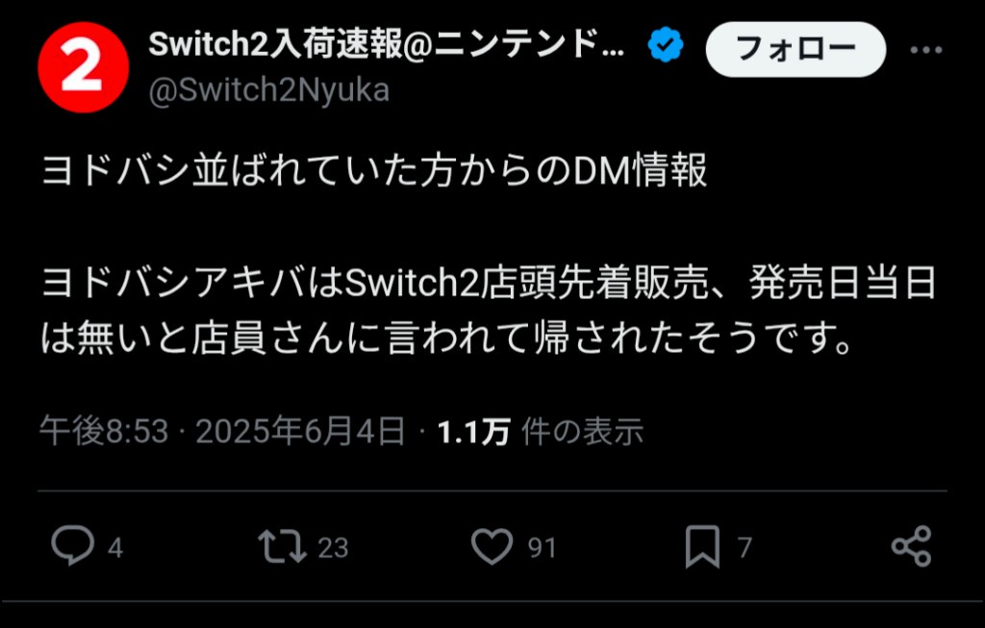Select the ヨドバシアキバ paragraph of the post

(x=489, y=311)
